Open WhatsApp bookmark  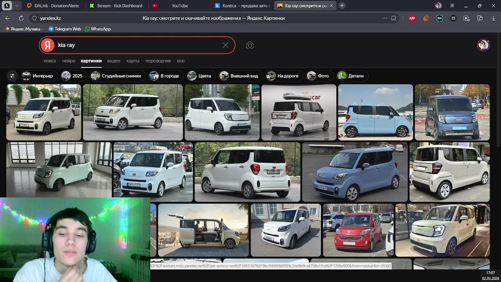coord(98,29)
